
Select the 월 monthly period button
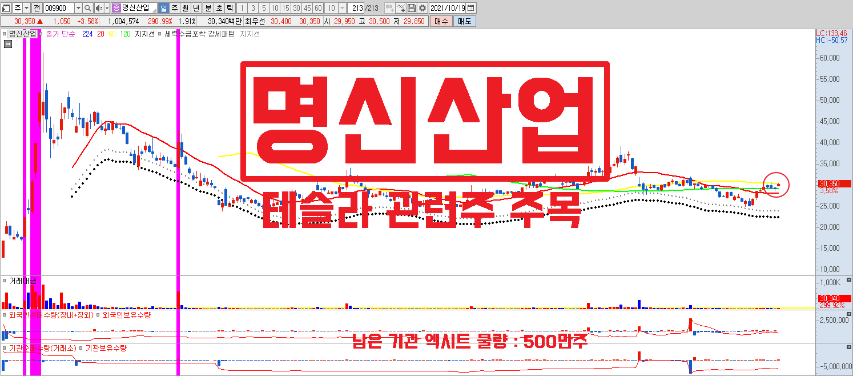pyautogui.click(x=186, y=9)
